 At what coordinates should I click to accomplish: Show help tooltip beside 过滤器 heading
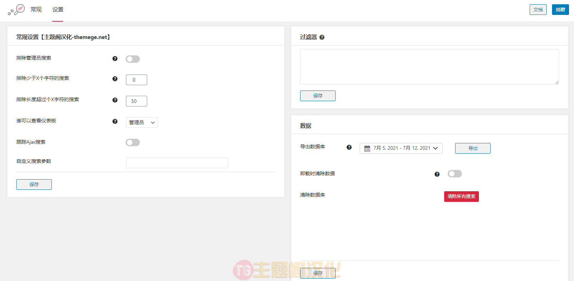point(322,37)
